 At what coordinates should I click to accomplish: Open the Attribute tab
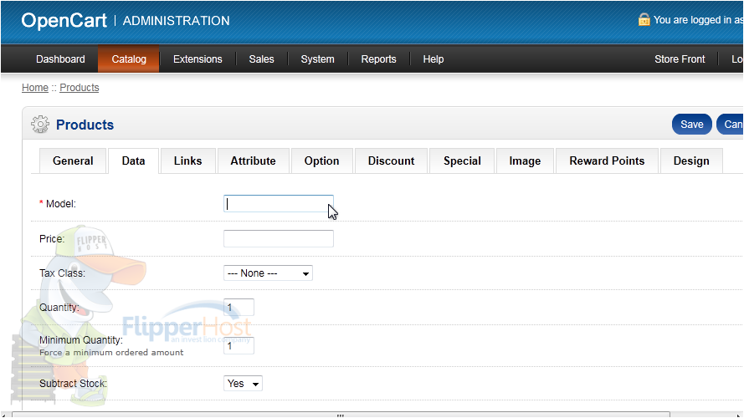tap(253, 161)
